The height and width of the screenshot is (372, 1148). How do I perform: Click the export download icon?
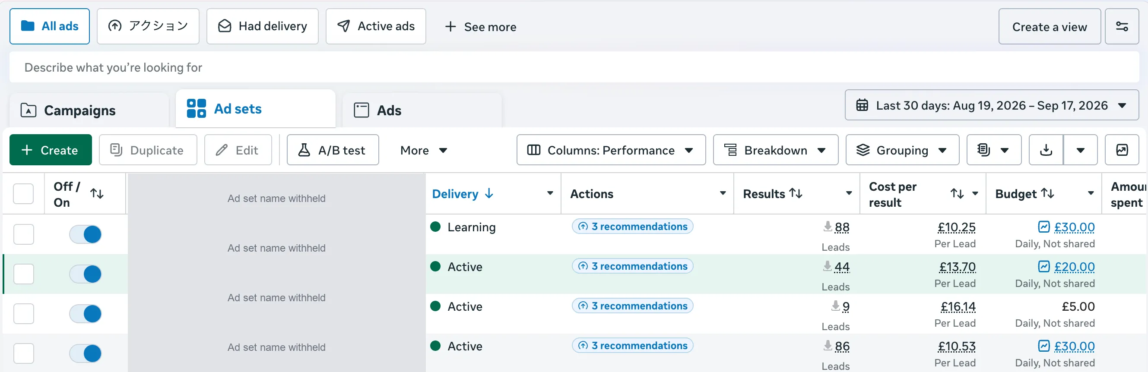tap(1046, 150)
